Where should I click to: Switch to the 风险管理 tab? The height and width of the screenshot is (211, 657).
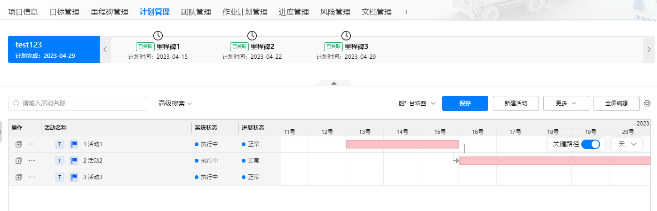pyautogui.click(x=335, y=12)
